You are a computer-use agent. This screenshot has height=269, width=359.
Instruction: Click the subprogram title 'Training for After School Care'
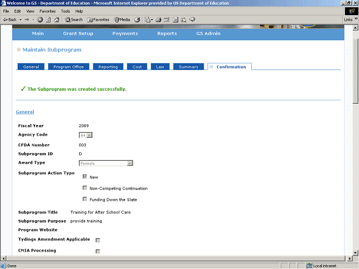click(100, 212)
